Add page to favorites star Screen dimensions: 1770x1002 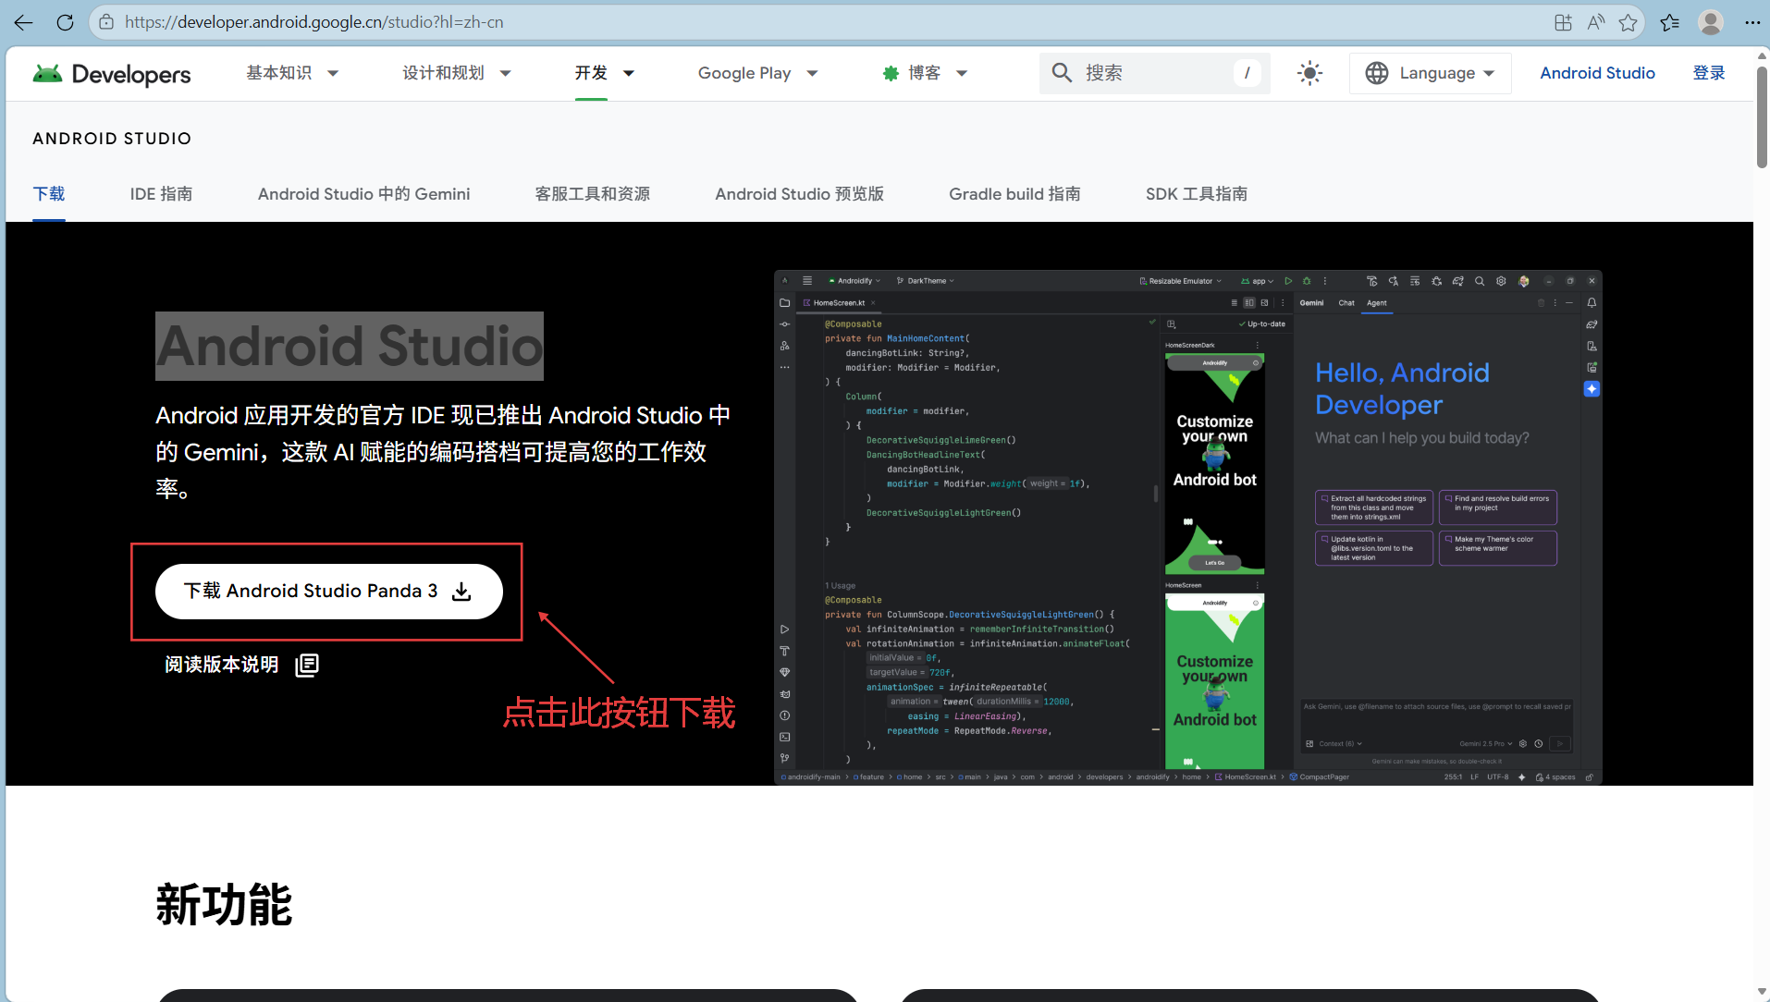coord(1629,22)
